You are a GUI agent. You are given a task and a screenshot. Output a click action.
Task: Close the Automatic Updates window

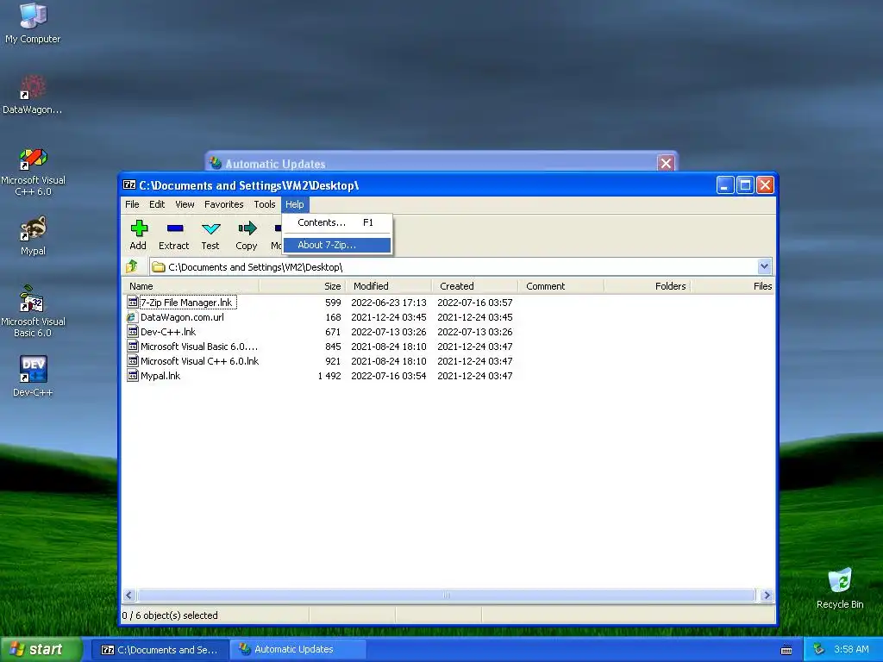(666, 163)
